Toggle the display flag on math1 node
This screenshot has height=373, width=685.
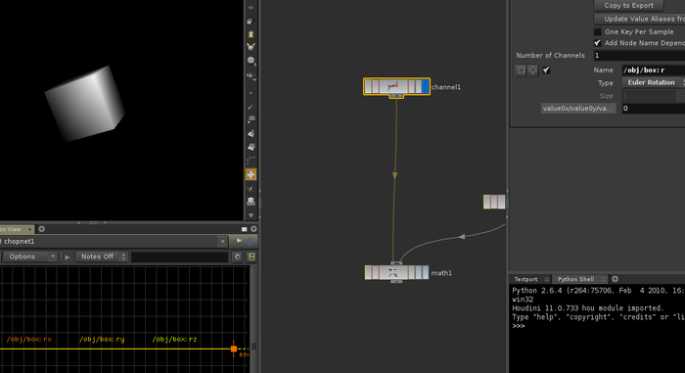426,272
